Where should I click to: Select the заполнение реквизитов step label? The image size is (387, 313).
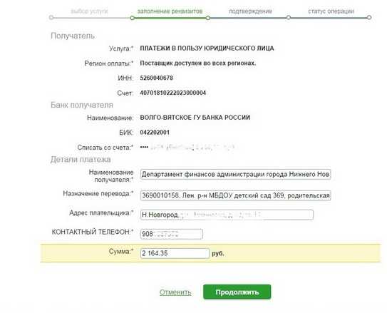[170, 11]
